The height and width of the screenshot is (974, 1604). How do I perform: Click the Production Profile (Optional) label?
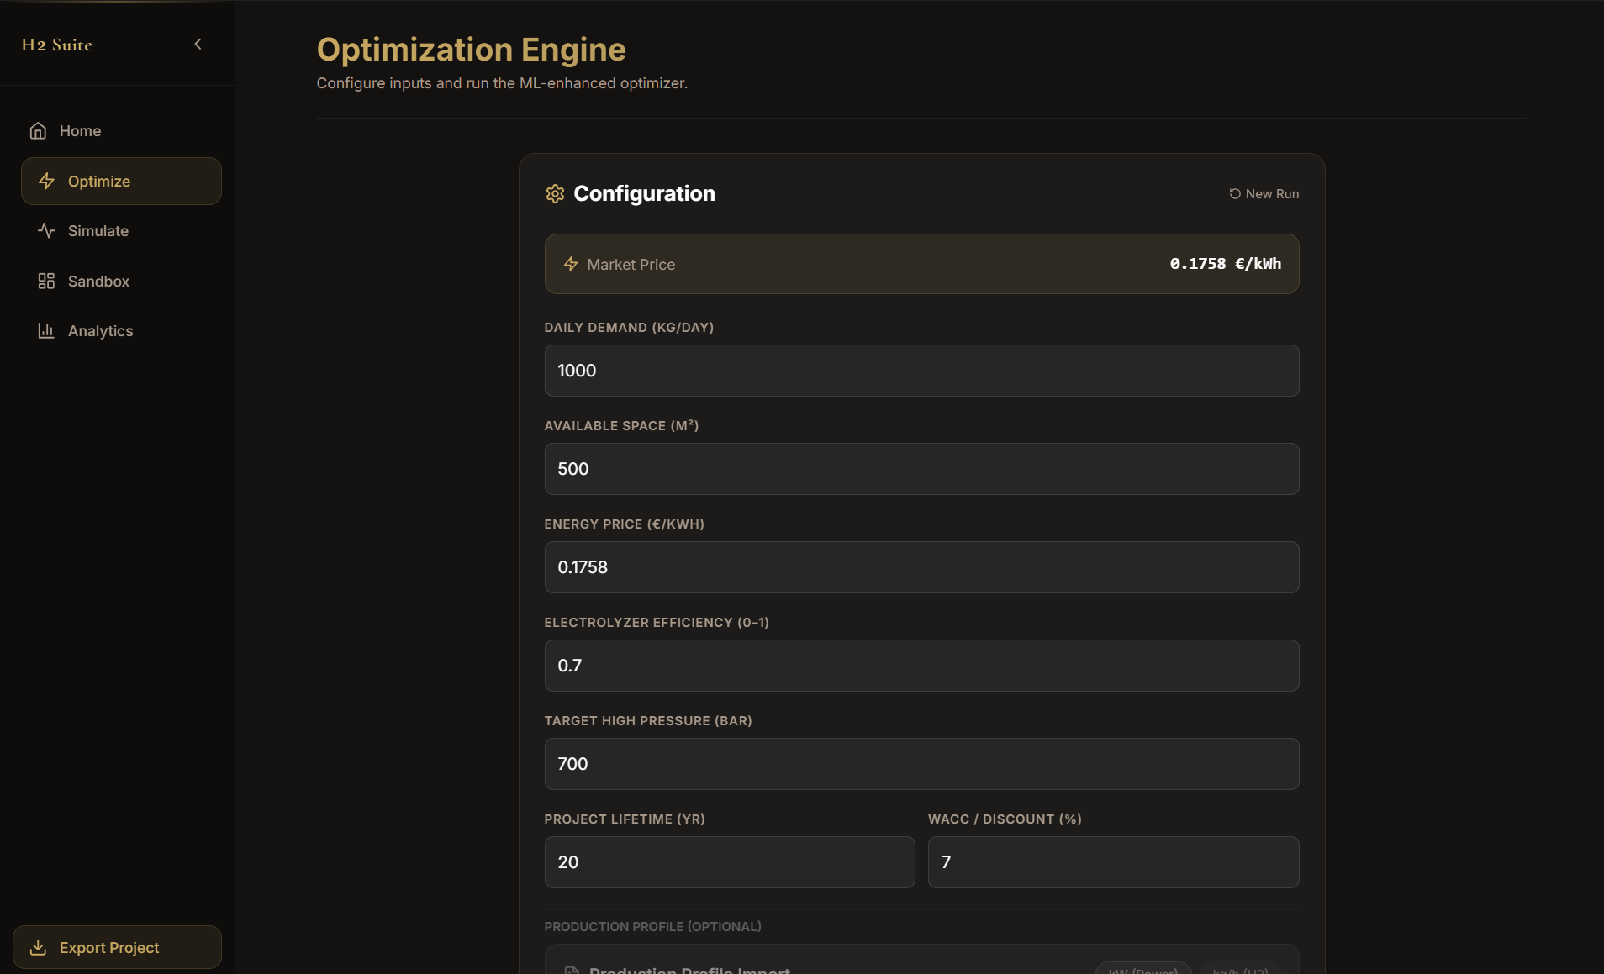(x=652, y=926)
